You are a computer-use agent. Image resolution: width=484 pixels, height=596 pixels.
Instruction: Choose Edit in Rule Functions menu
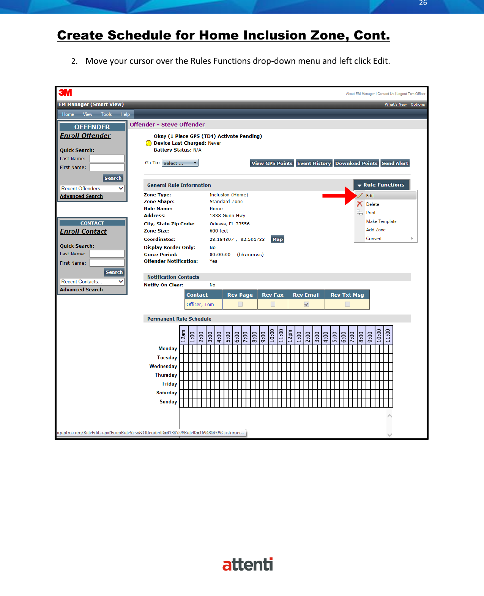386,196
